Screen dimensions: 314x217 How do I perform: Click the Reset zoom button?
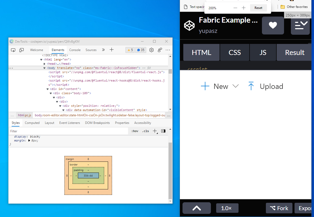click(258, 8)
